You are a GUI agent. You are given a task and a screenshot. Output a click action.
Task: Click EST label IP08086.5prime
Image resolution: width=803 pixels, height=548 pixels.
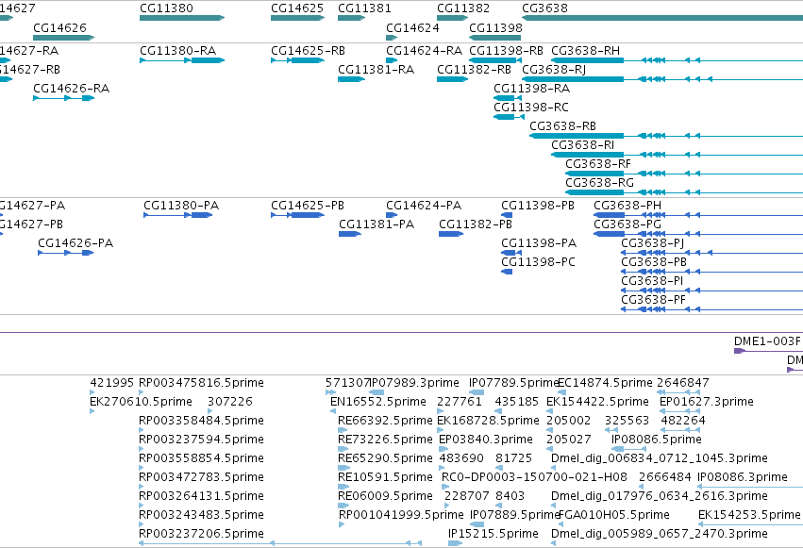point(656,440)
